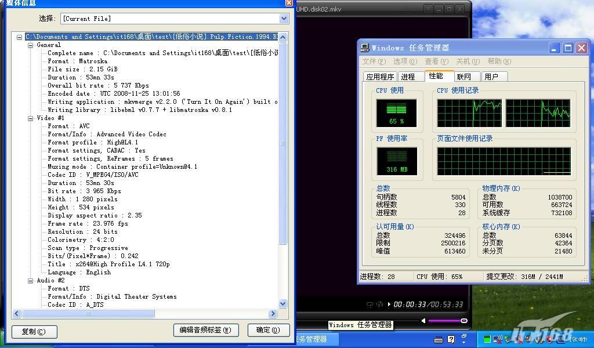The width and height of the screenshot is (594, 348).
Task: Click the play triangle before 00:00:33
Action: click(389, 304)
